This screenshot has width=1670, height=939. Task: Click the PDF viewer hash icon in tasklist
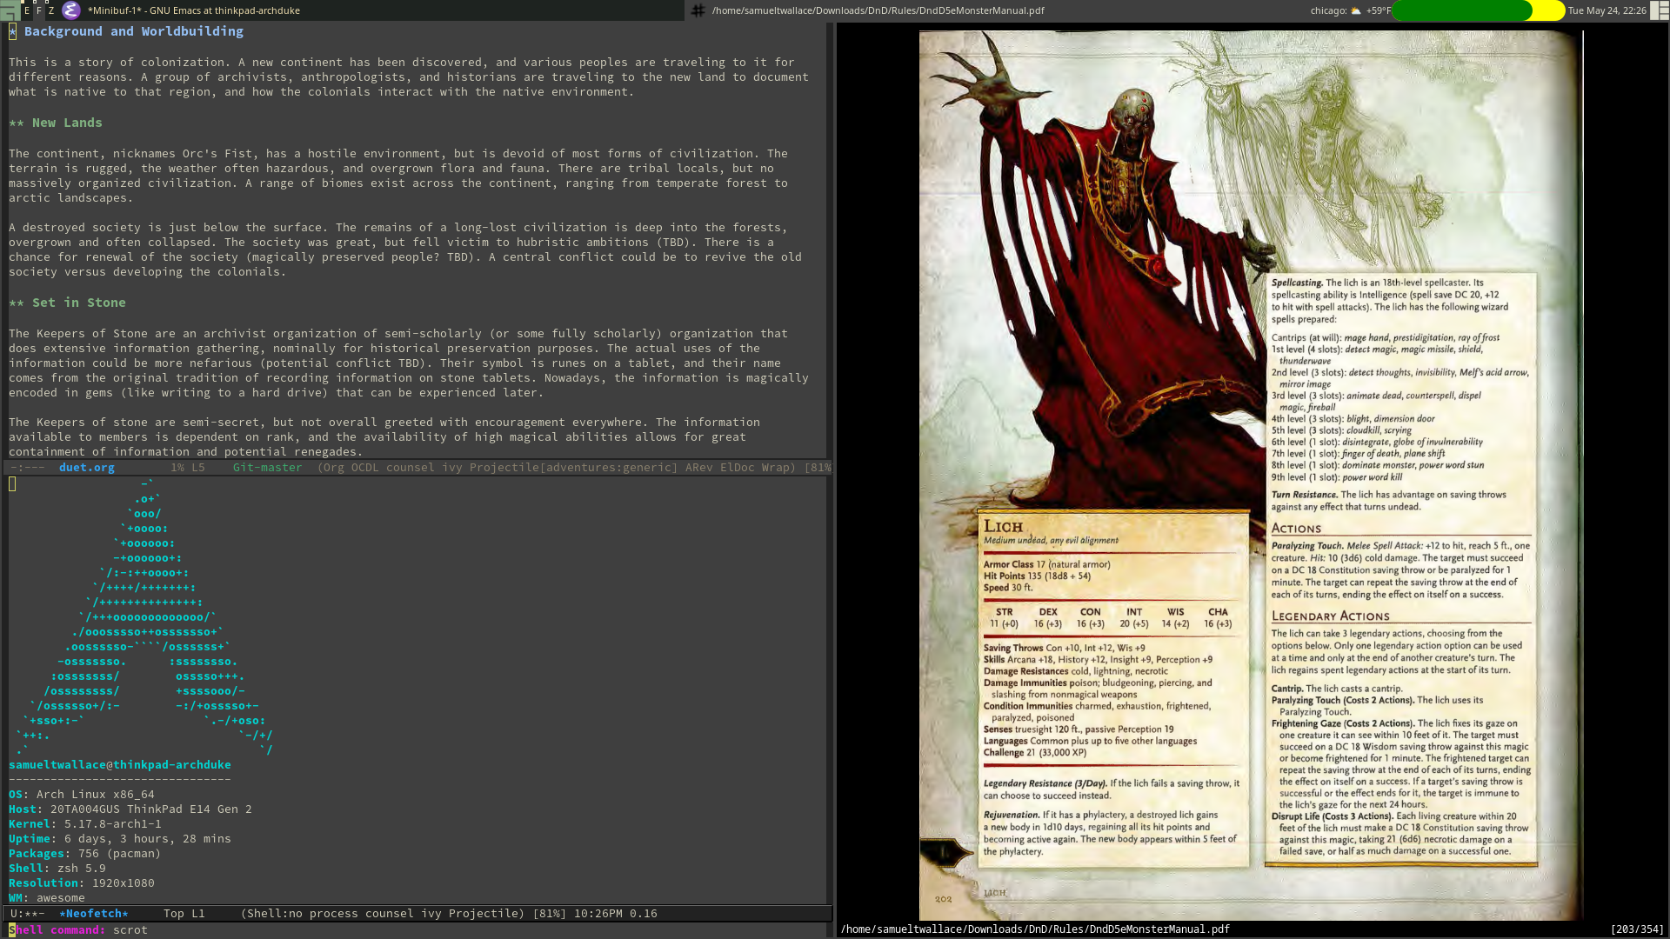click(x=698, y=10)
